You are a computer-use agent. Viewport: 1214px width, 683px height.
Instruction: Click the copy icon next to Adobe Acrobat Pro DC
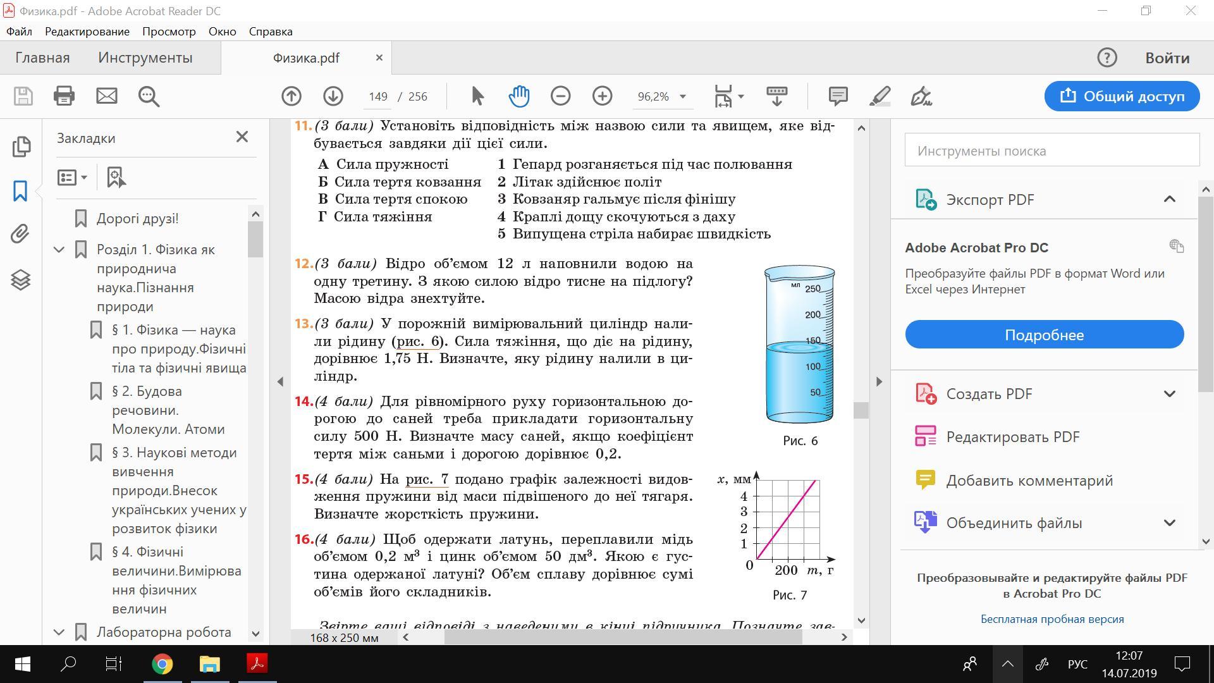click(x=1176, y=246)
